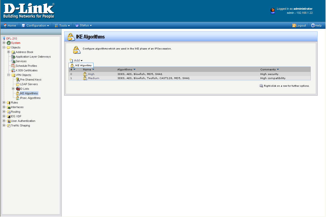Screen dimensions: 326x217
Task: Open the Status menu
Action: (83, 25)
